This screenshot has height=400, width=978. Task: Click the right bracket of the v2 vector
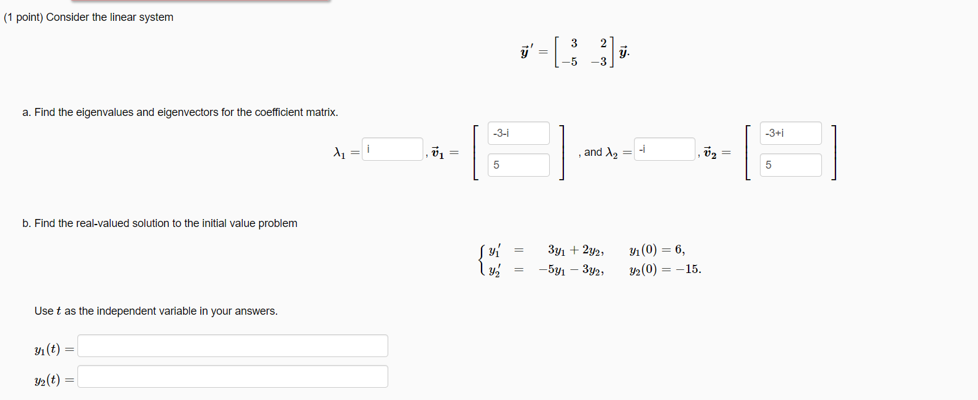[834, 152]
